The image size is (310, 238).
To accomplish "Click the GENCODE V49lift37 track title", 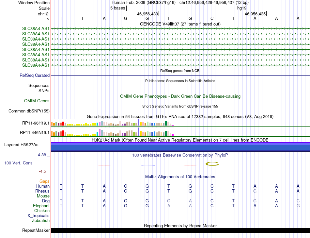I will 180,24.
